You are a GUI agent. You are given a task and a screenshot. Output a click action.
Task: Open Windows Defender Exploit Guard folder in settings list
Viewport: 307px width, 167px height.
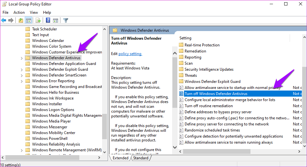coord(213,82)
